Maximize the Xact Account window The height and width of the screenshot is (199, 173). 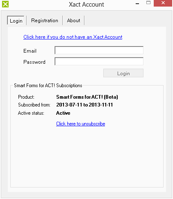tap(148, 3)
